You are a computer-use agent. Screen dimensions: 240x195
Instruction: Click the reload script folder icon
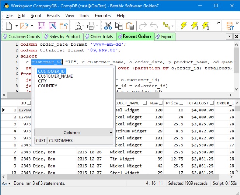64,26
